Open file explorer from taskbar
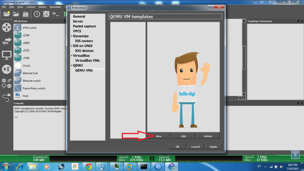 click(x=33, y=167)
